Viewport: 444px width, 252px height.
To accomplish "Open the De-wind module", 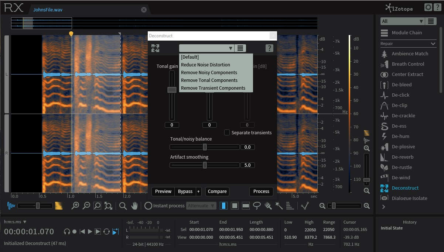I will point(395,177).
